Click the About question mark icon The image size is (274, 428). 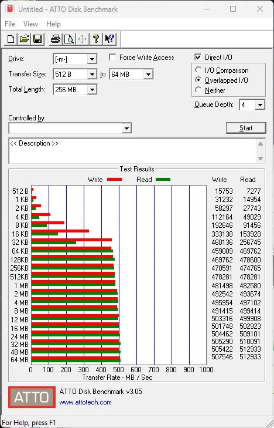(x=96, y=39)
